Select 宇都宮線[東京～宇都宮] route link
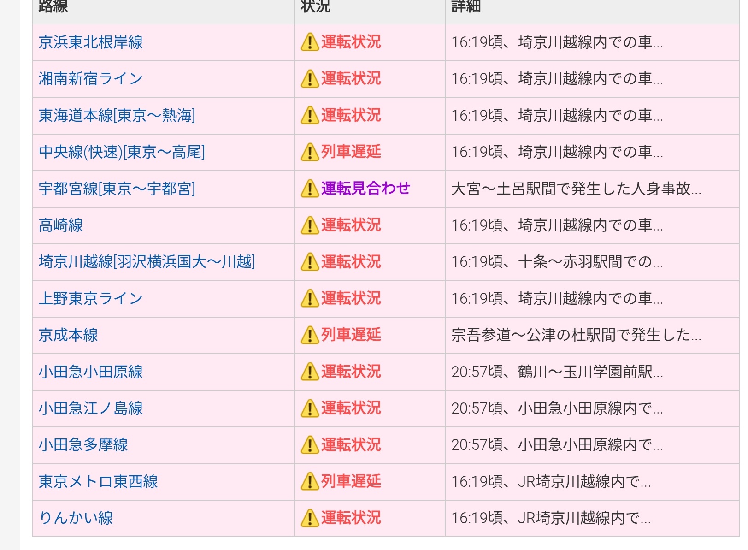The image size is (748, 550). coord(117,189)
